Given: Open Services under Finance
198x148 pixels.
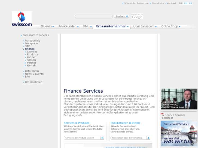Looking at the screenshot, I should pyautogui.click(x=32, y=52).
